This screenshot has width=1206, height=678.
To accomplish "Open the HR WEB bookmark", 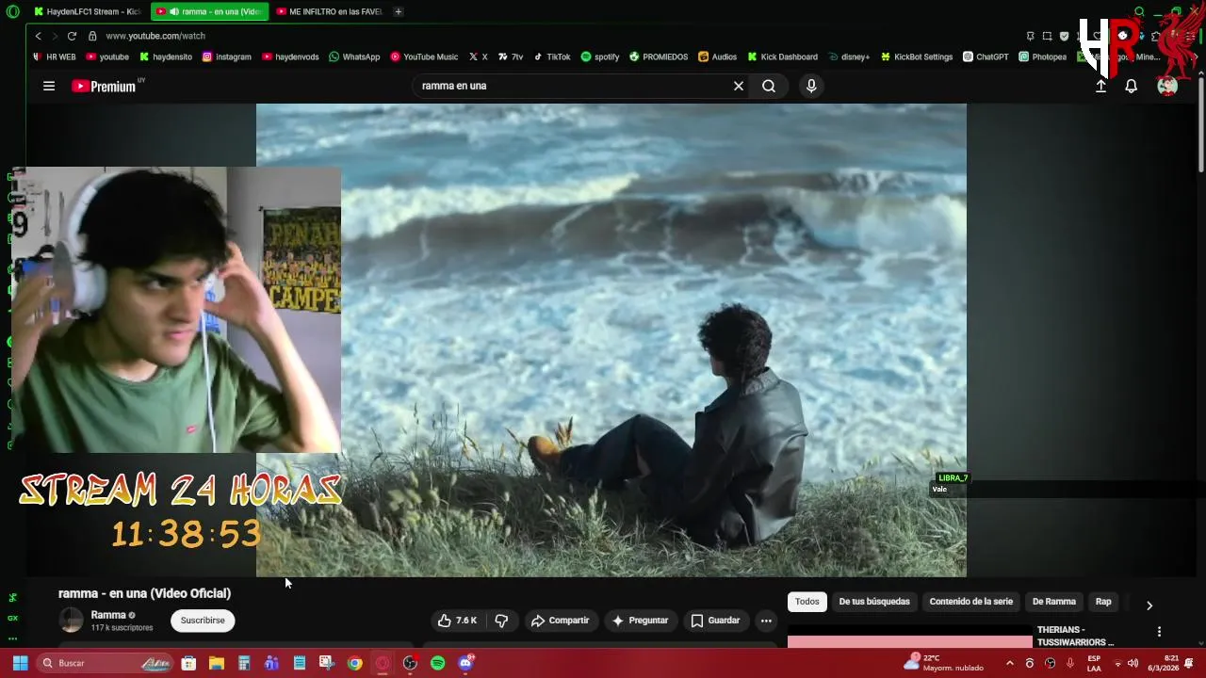I will click(55, 56).
